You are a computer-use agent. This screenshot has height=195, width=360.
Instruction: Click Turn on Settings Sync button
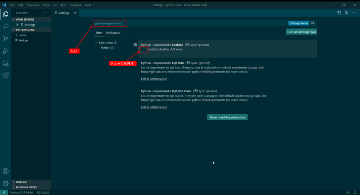click(x=301, y=32)
